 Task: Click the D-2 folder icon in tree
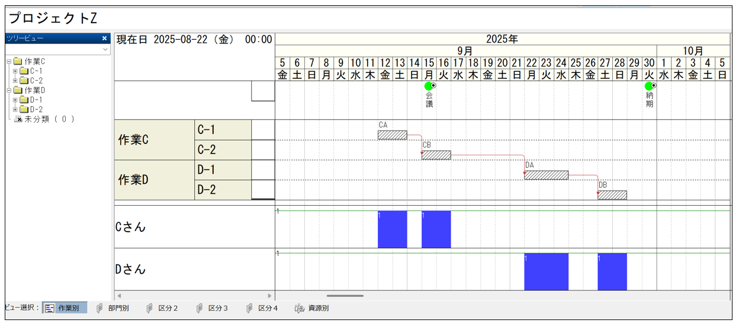point(24,110)
